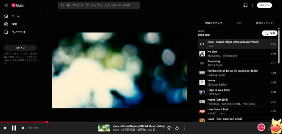This screenshot has height=134, width=282.
Task: Skip to previous track
Action: point(5,128)
